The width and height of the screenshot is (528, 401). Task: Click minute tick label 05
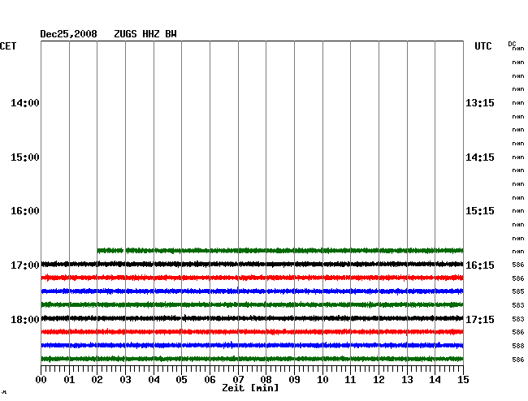click(181, 380)
